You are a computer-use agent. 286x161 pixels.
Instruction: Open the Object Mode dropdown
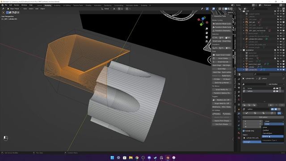[x=14, y=9]
